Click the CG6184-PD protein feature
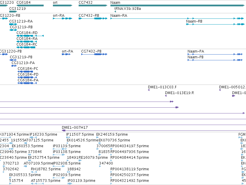 [x=27, y=77]
